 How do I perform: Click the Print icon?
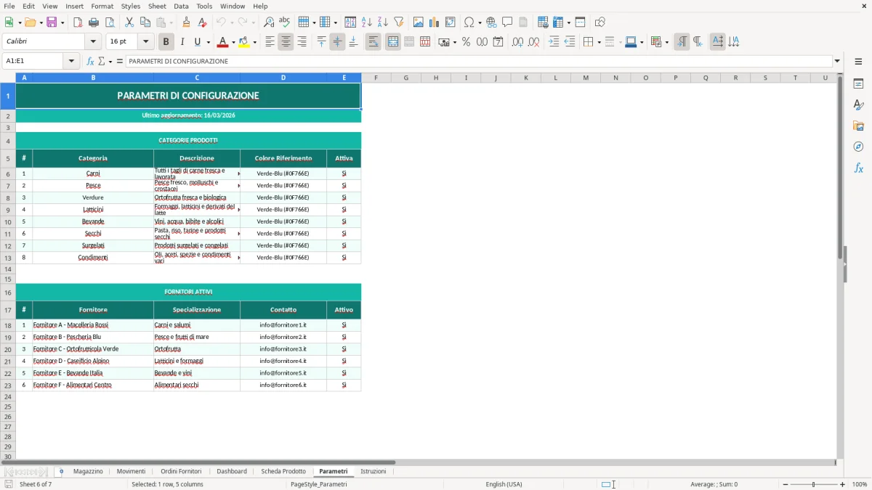tap(94, 23)
